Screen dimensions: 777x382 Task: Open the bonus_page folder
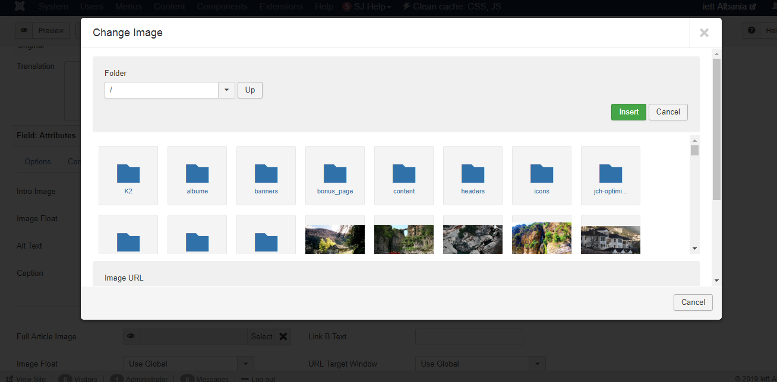335,176
